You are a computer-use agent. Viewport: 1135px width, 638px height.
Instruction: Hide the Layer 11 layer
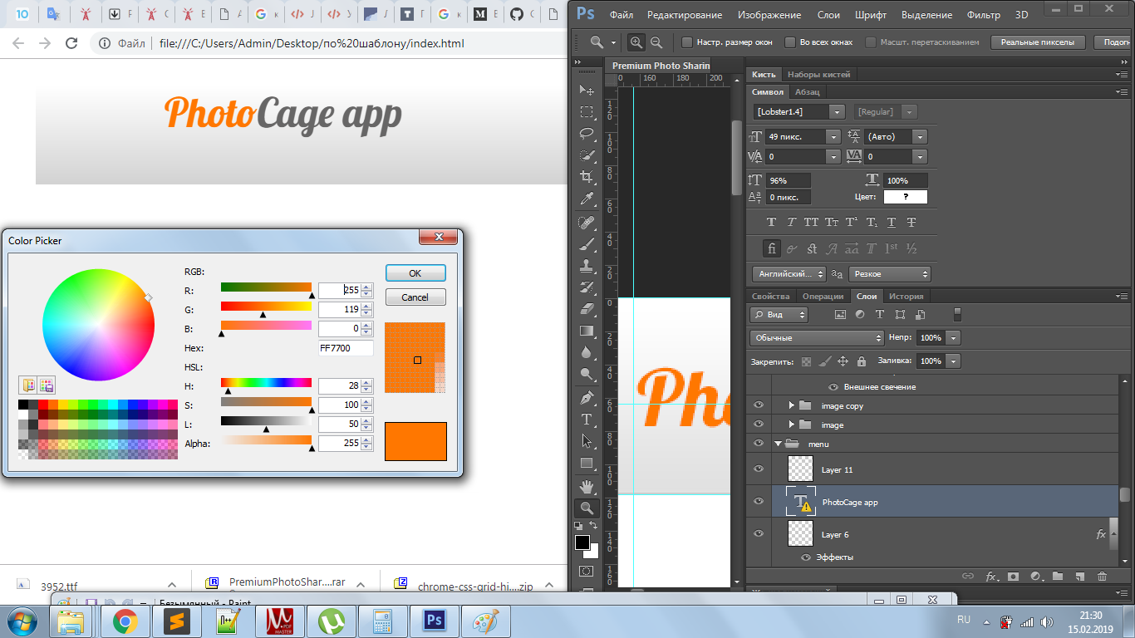pyautogui.click(x=758, y=469)
